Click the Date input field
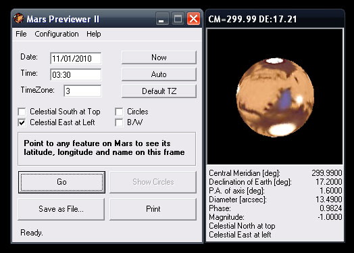This screenshot has height=253, width=354. tap(76, 59)
